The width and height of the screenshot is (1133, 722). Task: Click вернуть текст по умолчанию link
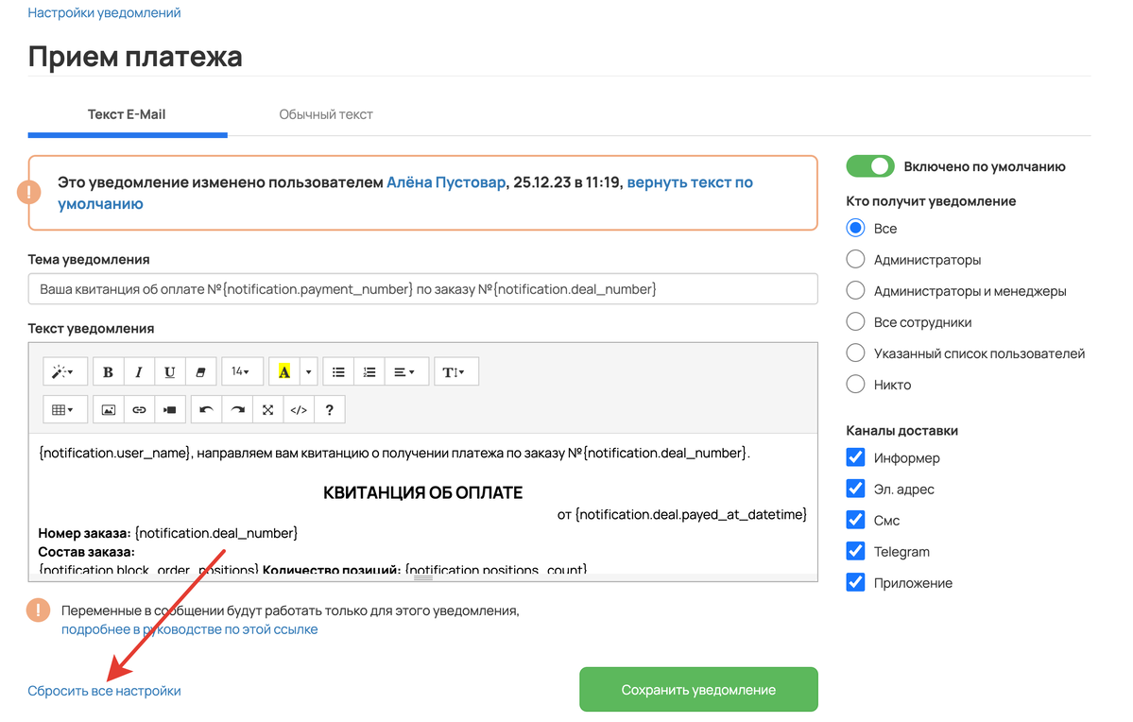click(x=405, y=193)
